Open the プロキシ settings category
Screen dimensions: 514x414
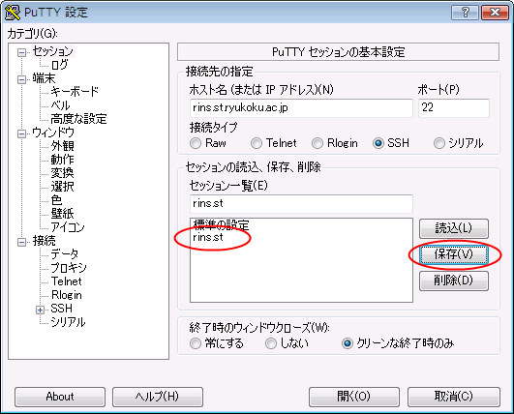pos(69,268)
